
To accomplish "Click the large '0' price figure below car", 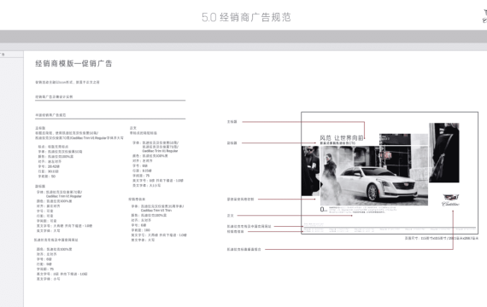I will [x=323, y=210].
